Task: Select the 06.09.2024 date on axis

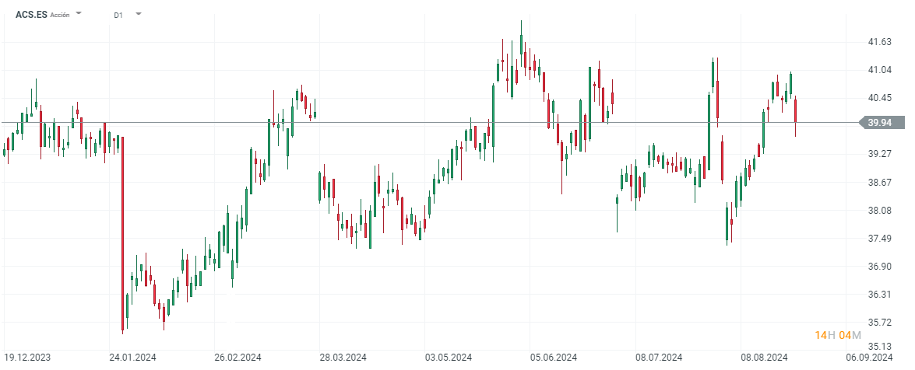Action: pyautogui.click(x=872, y=358)
